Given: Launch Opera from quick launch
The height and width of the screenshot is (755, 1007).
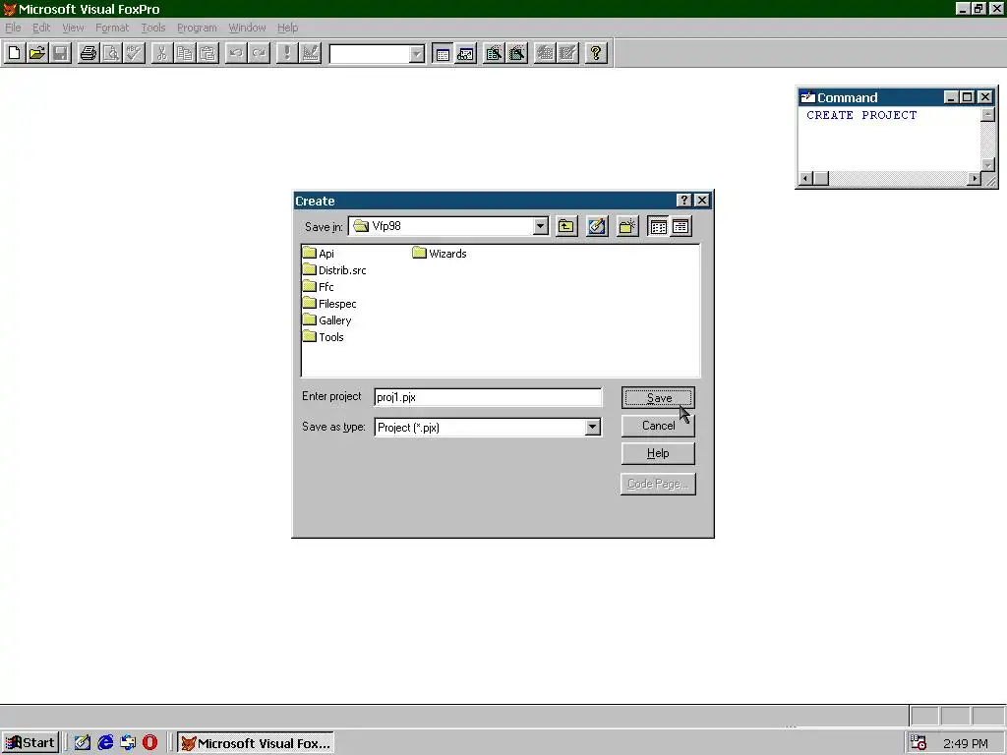Looking at the screenshot, I should [x=149, y=743].
